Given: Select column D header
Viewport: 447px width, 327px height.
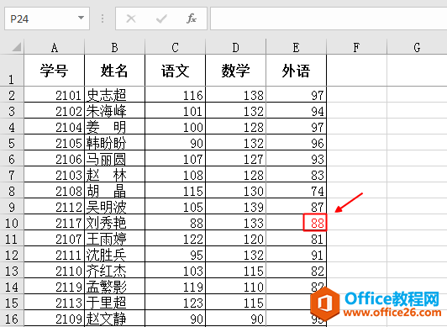Looking at the screenshot, I should tap(235, 47).
